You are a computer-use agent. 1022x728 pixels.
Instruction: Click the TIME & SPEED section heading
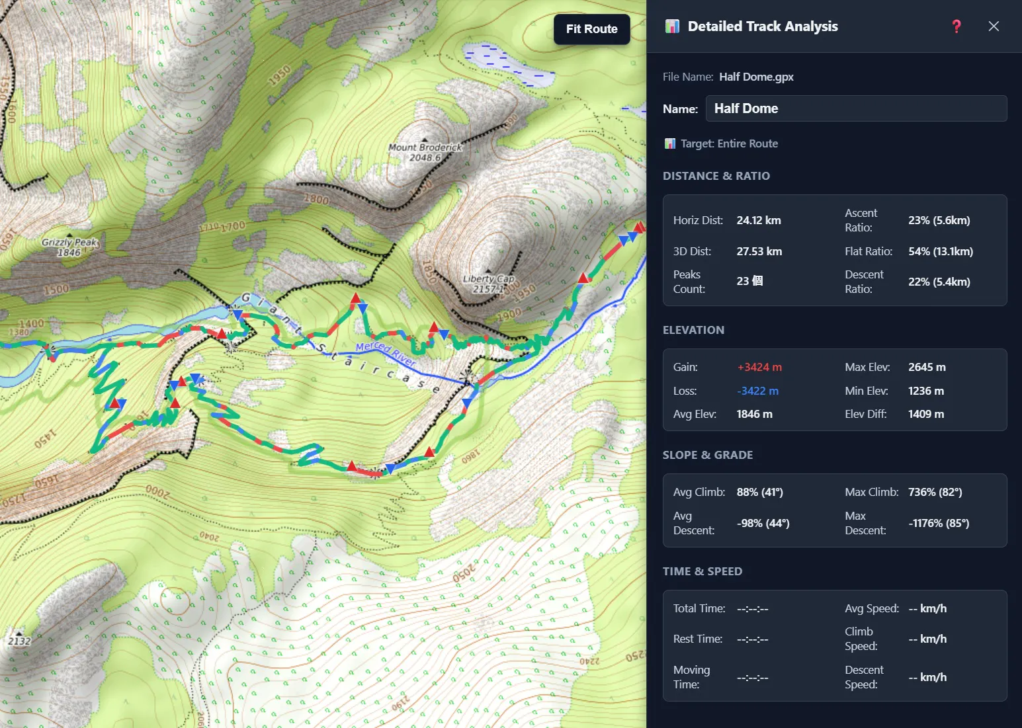point(703,571)
